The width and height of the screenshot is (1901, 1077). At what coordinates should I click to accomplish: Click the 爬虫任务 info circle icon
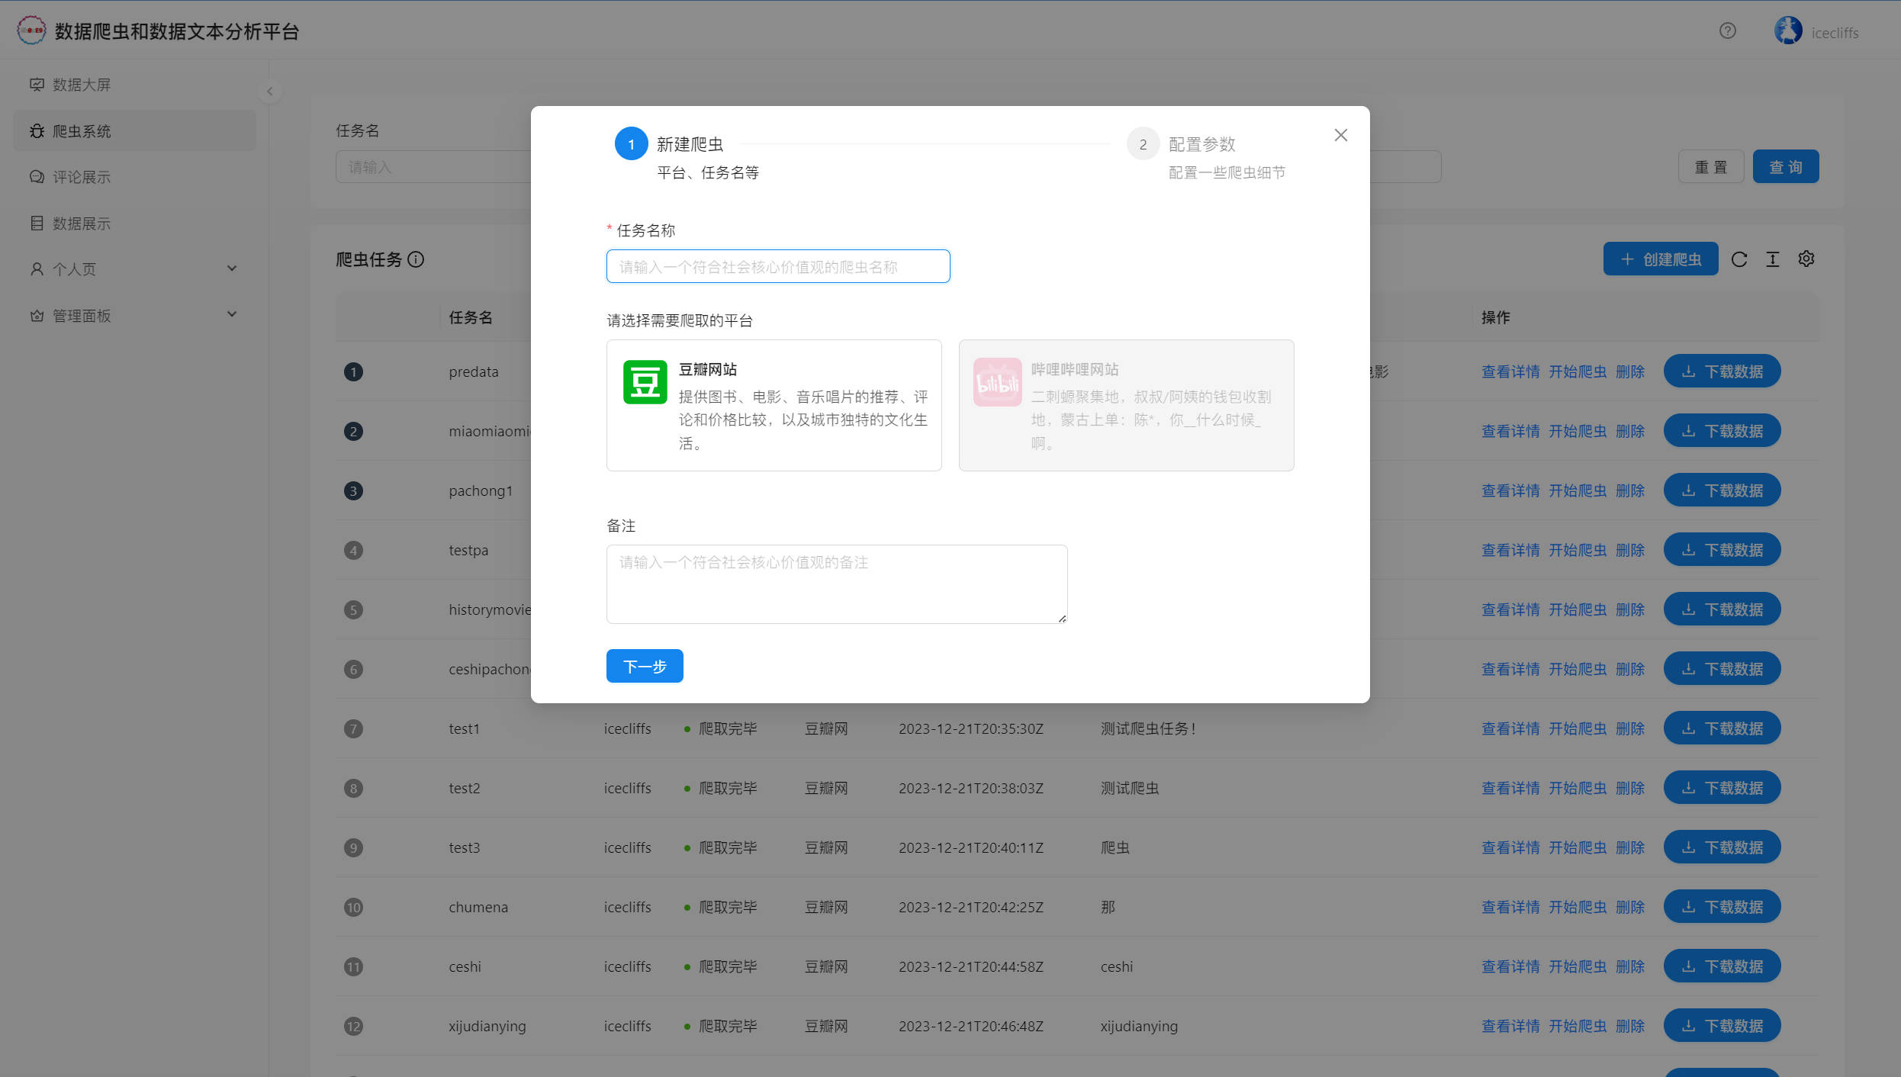click(x=416, y=259)
